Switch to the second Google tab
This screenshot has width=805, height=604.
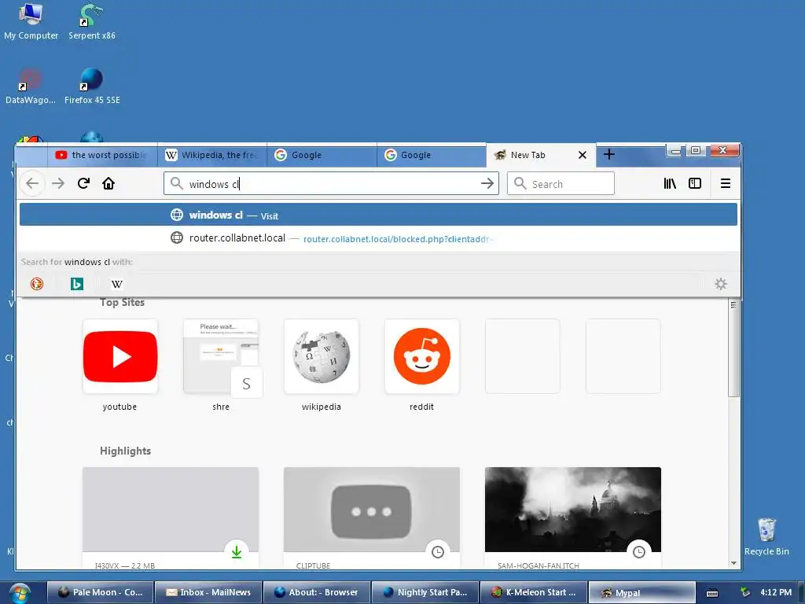pyautogui.click(x=432, y=155)
